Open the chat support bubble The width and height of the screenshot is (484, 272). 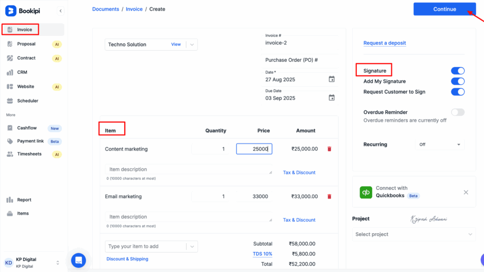78,260
